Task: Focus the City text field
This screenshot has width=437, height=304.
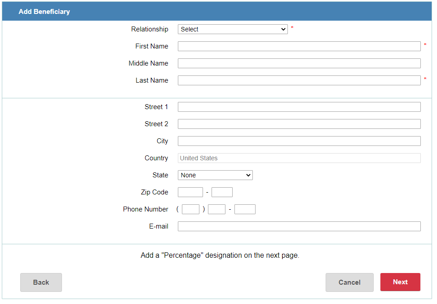Action: [299, 141]
